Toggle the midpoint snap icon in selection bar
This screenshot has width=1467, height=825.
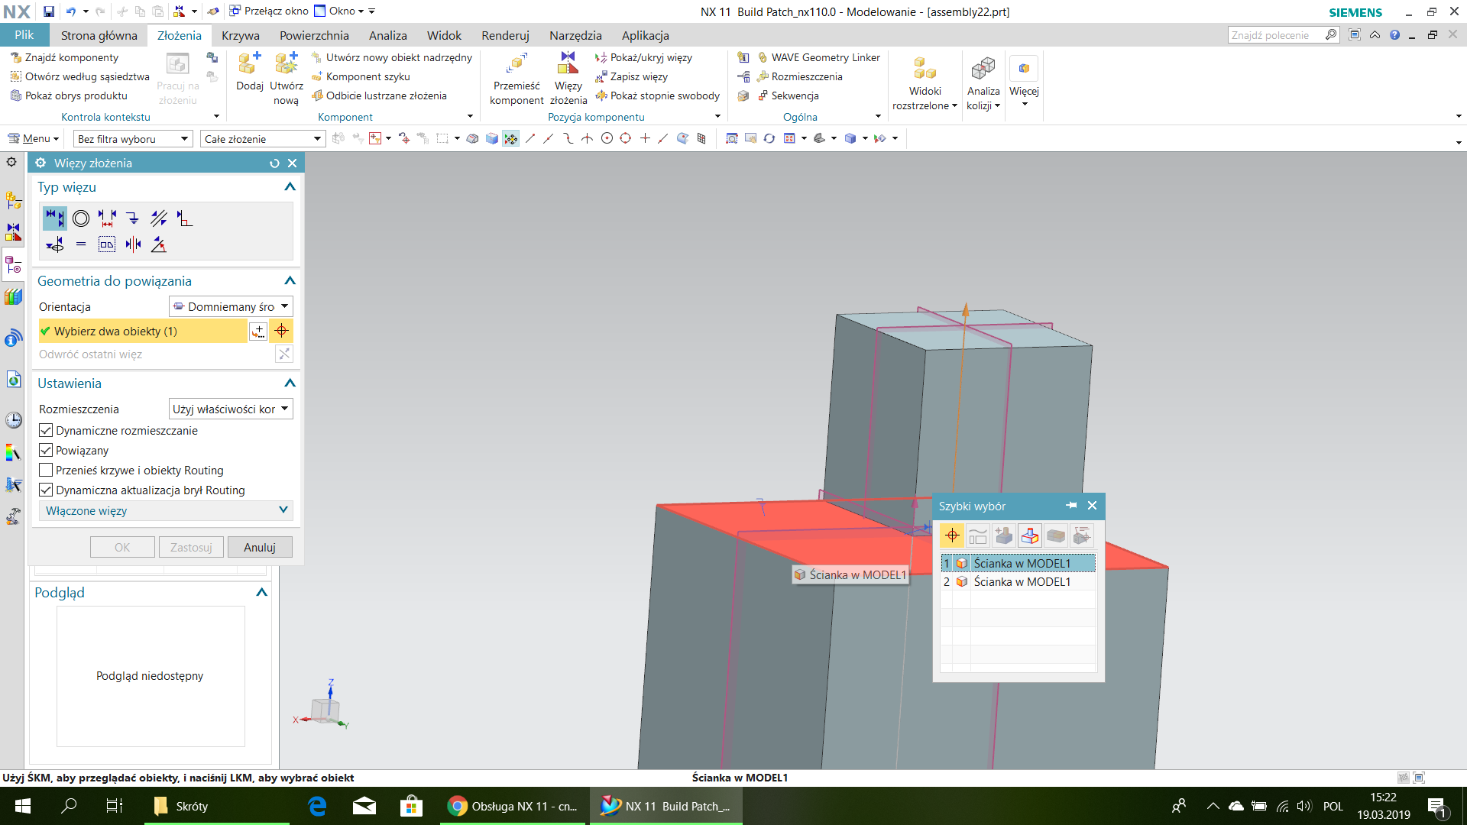point(548,138)
